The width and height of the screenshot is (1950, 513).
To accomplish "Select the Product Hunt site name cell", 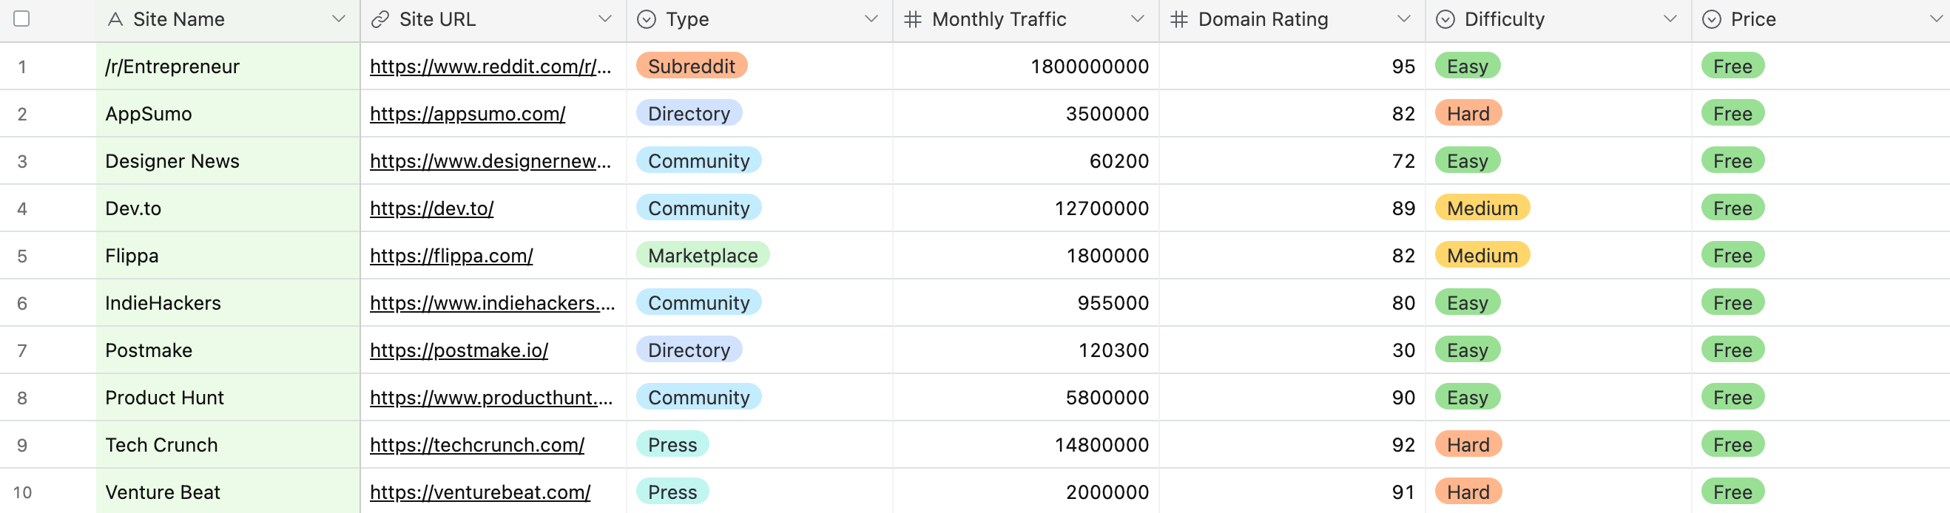I will tap(228, 398).
